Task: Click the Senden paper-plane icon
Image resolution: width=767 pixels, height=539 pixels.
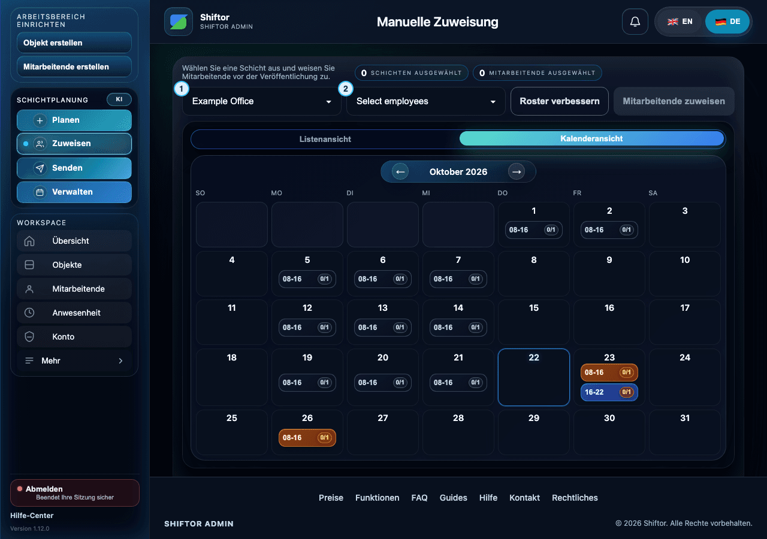Action: 40,168
